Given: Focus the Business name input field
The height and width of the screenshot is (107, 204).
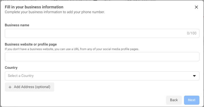Looking at the screenshot, I should [102, 33].
